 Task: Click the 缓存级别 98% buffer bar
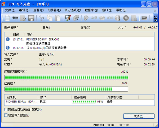[x=84, y=102]
